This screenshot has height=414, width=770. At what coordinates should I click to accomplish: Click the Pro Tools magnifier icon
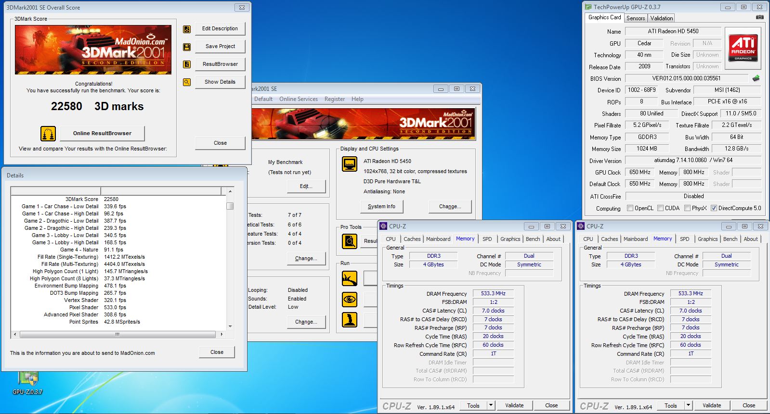point(349,241)
